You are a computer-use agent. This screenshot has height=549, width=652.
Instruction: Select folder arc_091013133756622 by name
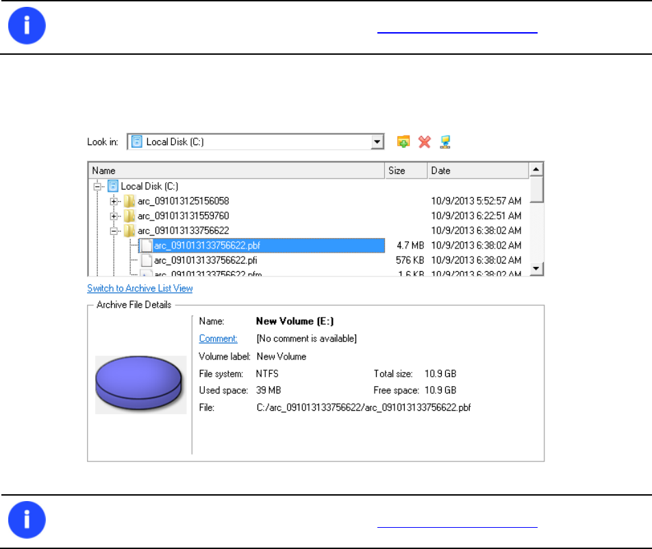pyautogui.click(x=184, y=231)
